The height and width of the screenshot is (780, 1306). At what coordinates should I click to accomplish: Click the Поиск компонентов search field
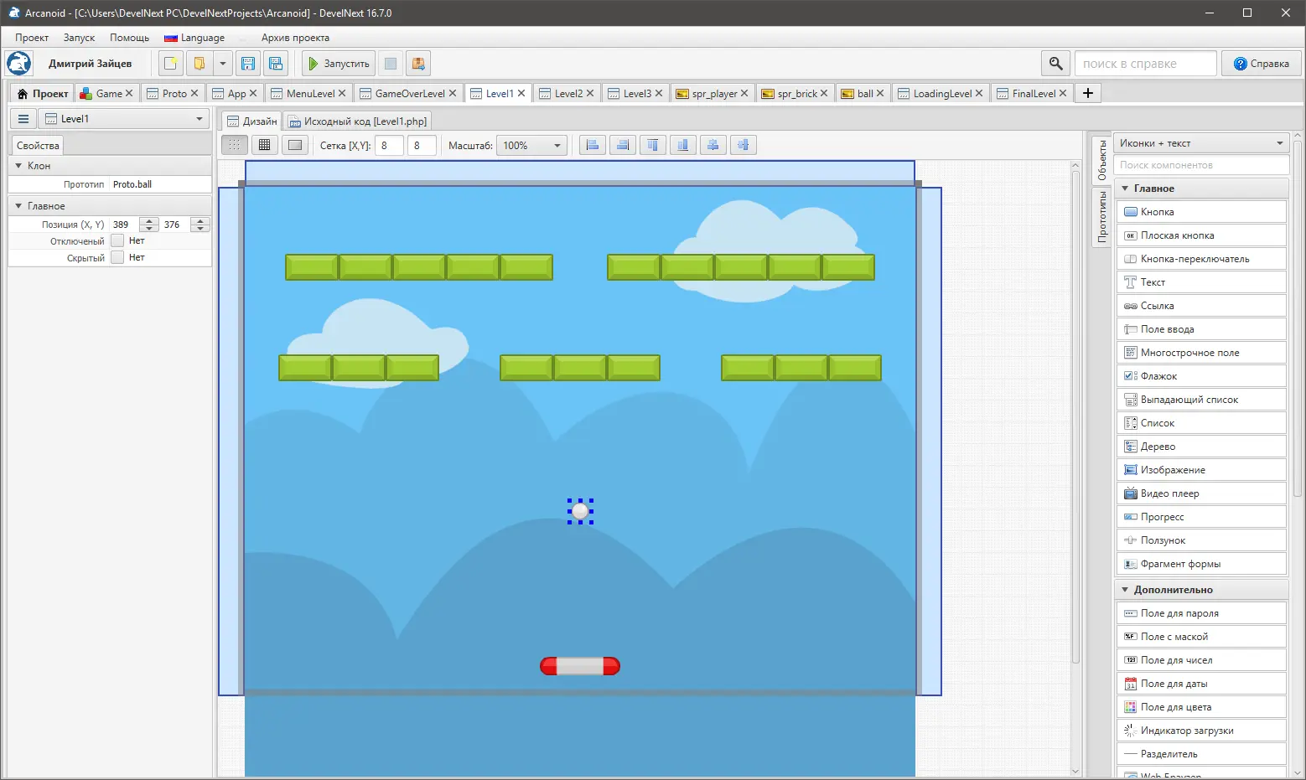[1200, 165]
